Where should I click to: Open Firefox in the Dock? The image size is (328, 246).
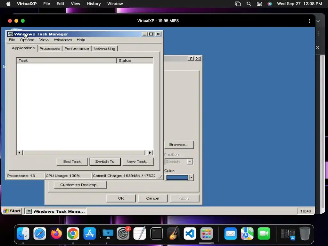pos(56,234)
